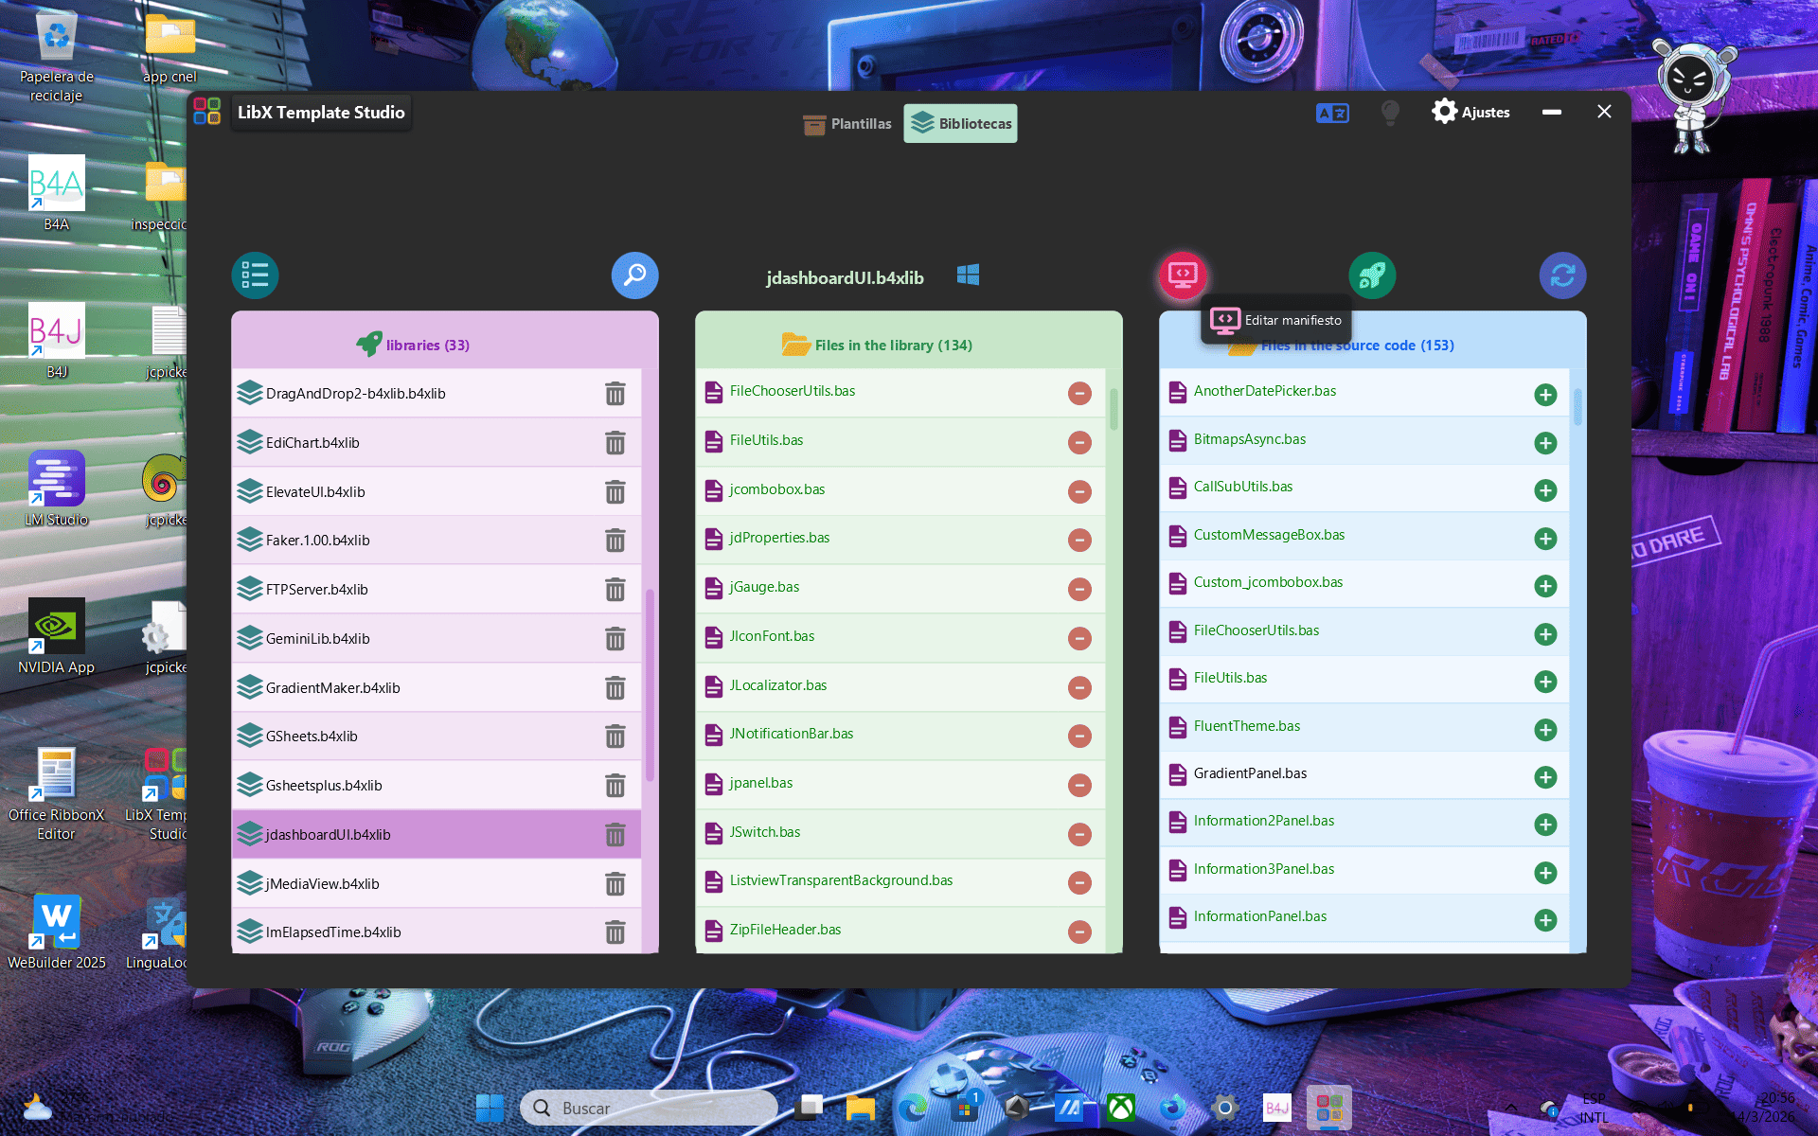Toggle the lightbulb theme icon
The width and height of the screenshot is (1818, 1136).
(x=1390, y=112)
